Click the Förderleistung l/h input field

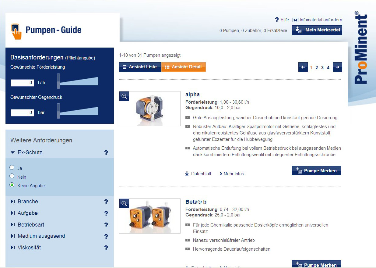(x=22, y=83)
